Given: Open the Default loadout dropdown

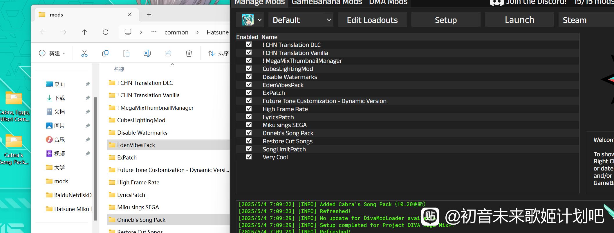Looking at the screenshot, I should pos(301,20).
